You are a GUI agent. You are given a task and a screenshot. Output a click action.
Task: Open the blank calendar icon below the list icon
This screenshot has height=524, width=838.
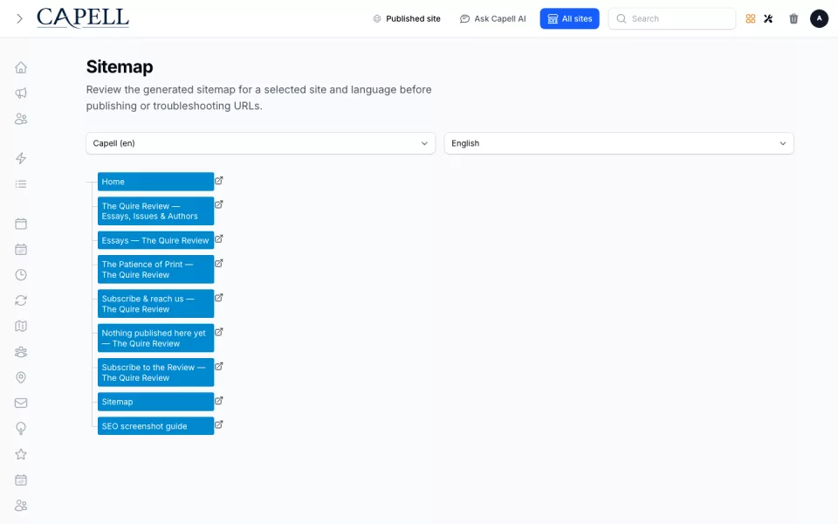coord(21,224)
